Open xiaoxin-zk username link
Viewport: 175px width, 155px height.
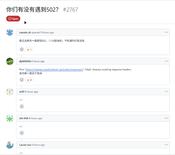pos(25,33)
